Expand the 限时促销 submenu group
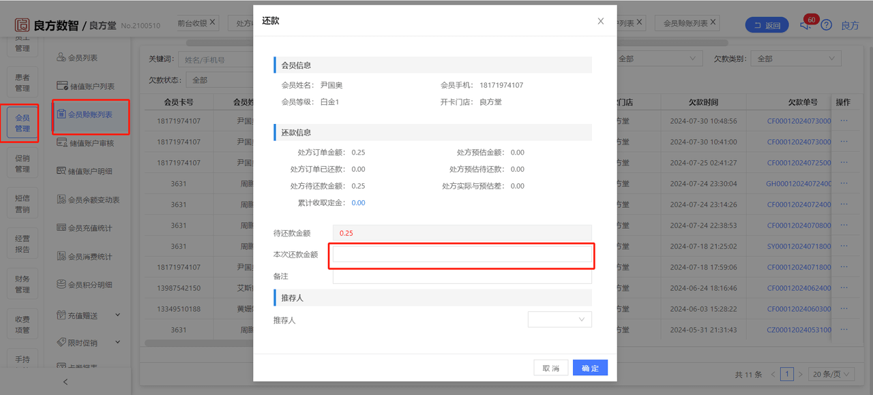Screen dimensions: 873x395 tap(89, 343)
